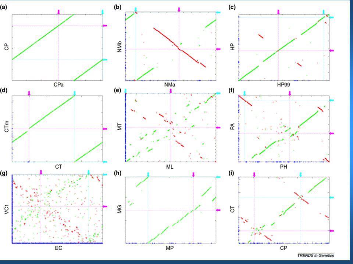Click the CTm y-axis label
Screen dimensions: 353x264
(7, 126)
